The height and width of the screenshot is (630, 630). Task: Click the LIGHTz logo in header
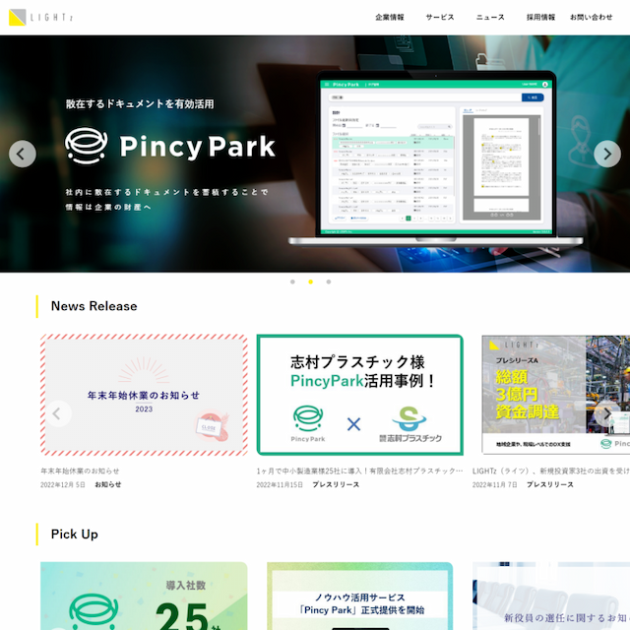click(40, 18)
